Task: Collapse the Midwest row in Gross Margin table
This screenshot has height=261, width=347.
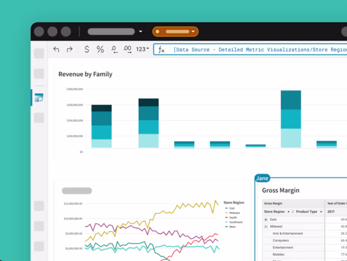Action: (x=266, y=227)
